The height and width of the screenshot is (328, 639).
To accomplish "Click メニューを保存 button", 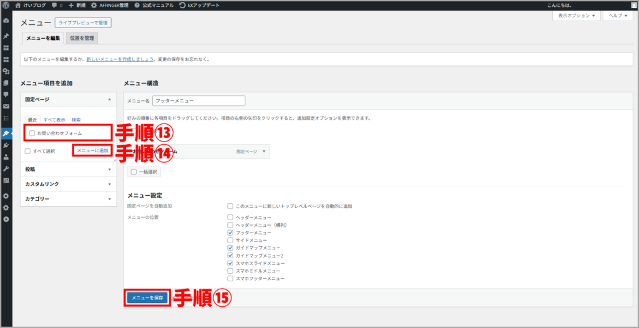I will [x=147, y=298].
